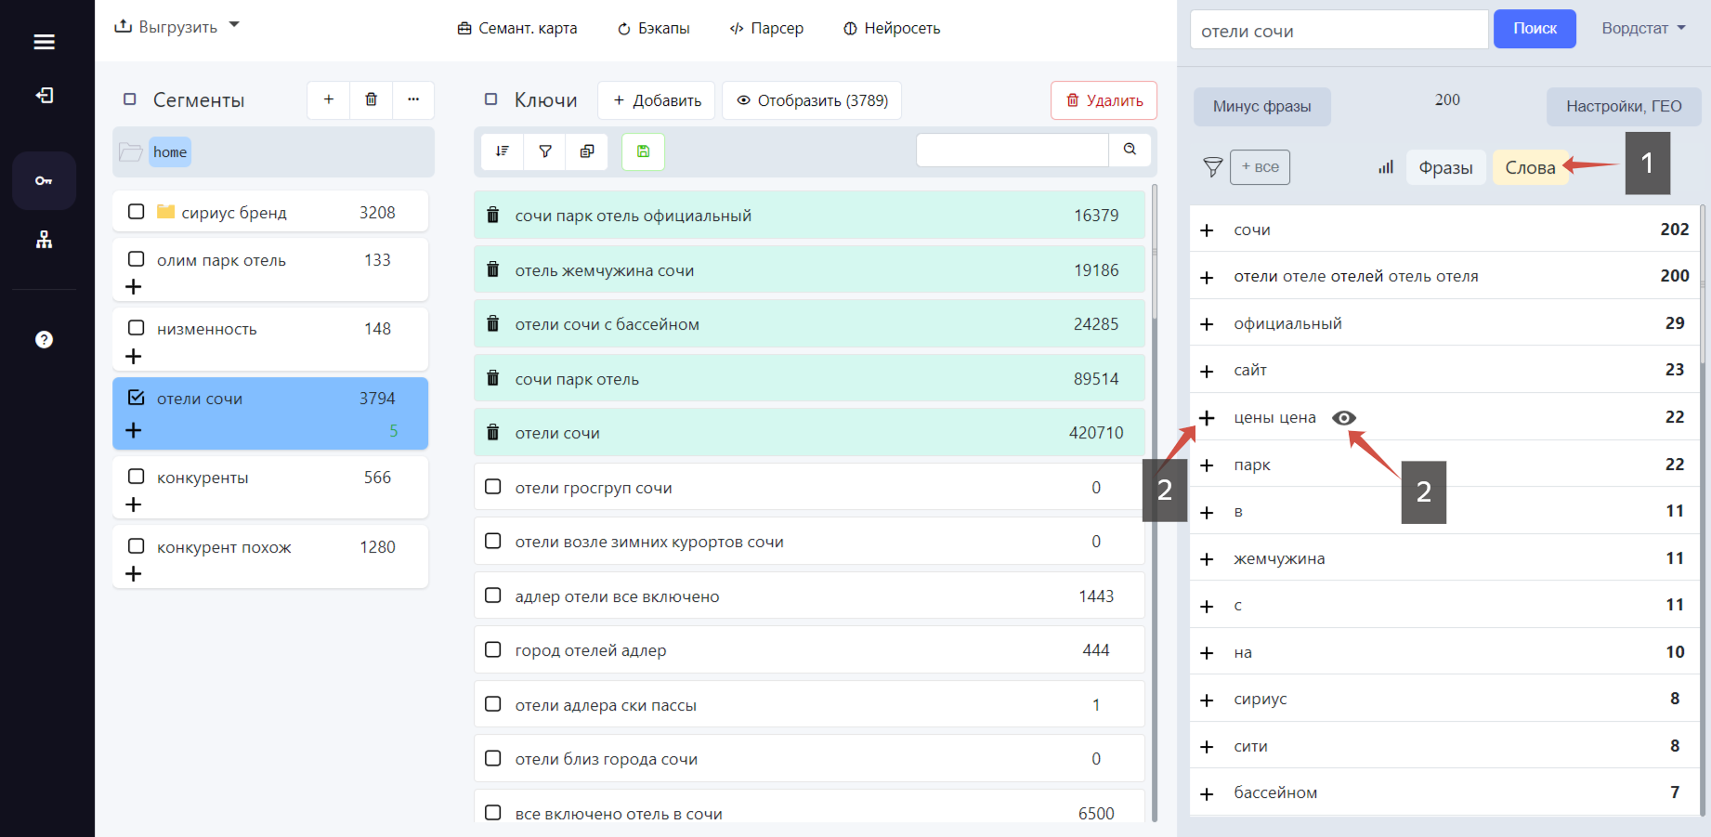Image resolution: width=1711 pixels, height=837 pixels.
Task: Add the word 'парк' with plus
Action: click(1207, 465)
